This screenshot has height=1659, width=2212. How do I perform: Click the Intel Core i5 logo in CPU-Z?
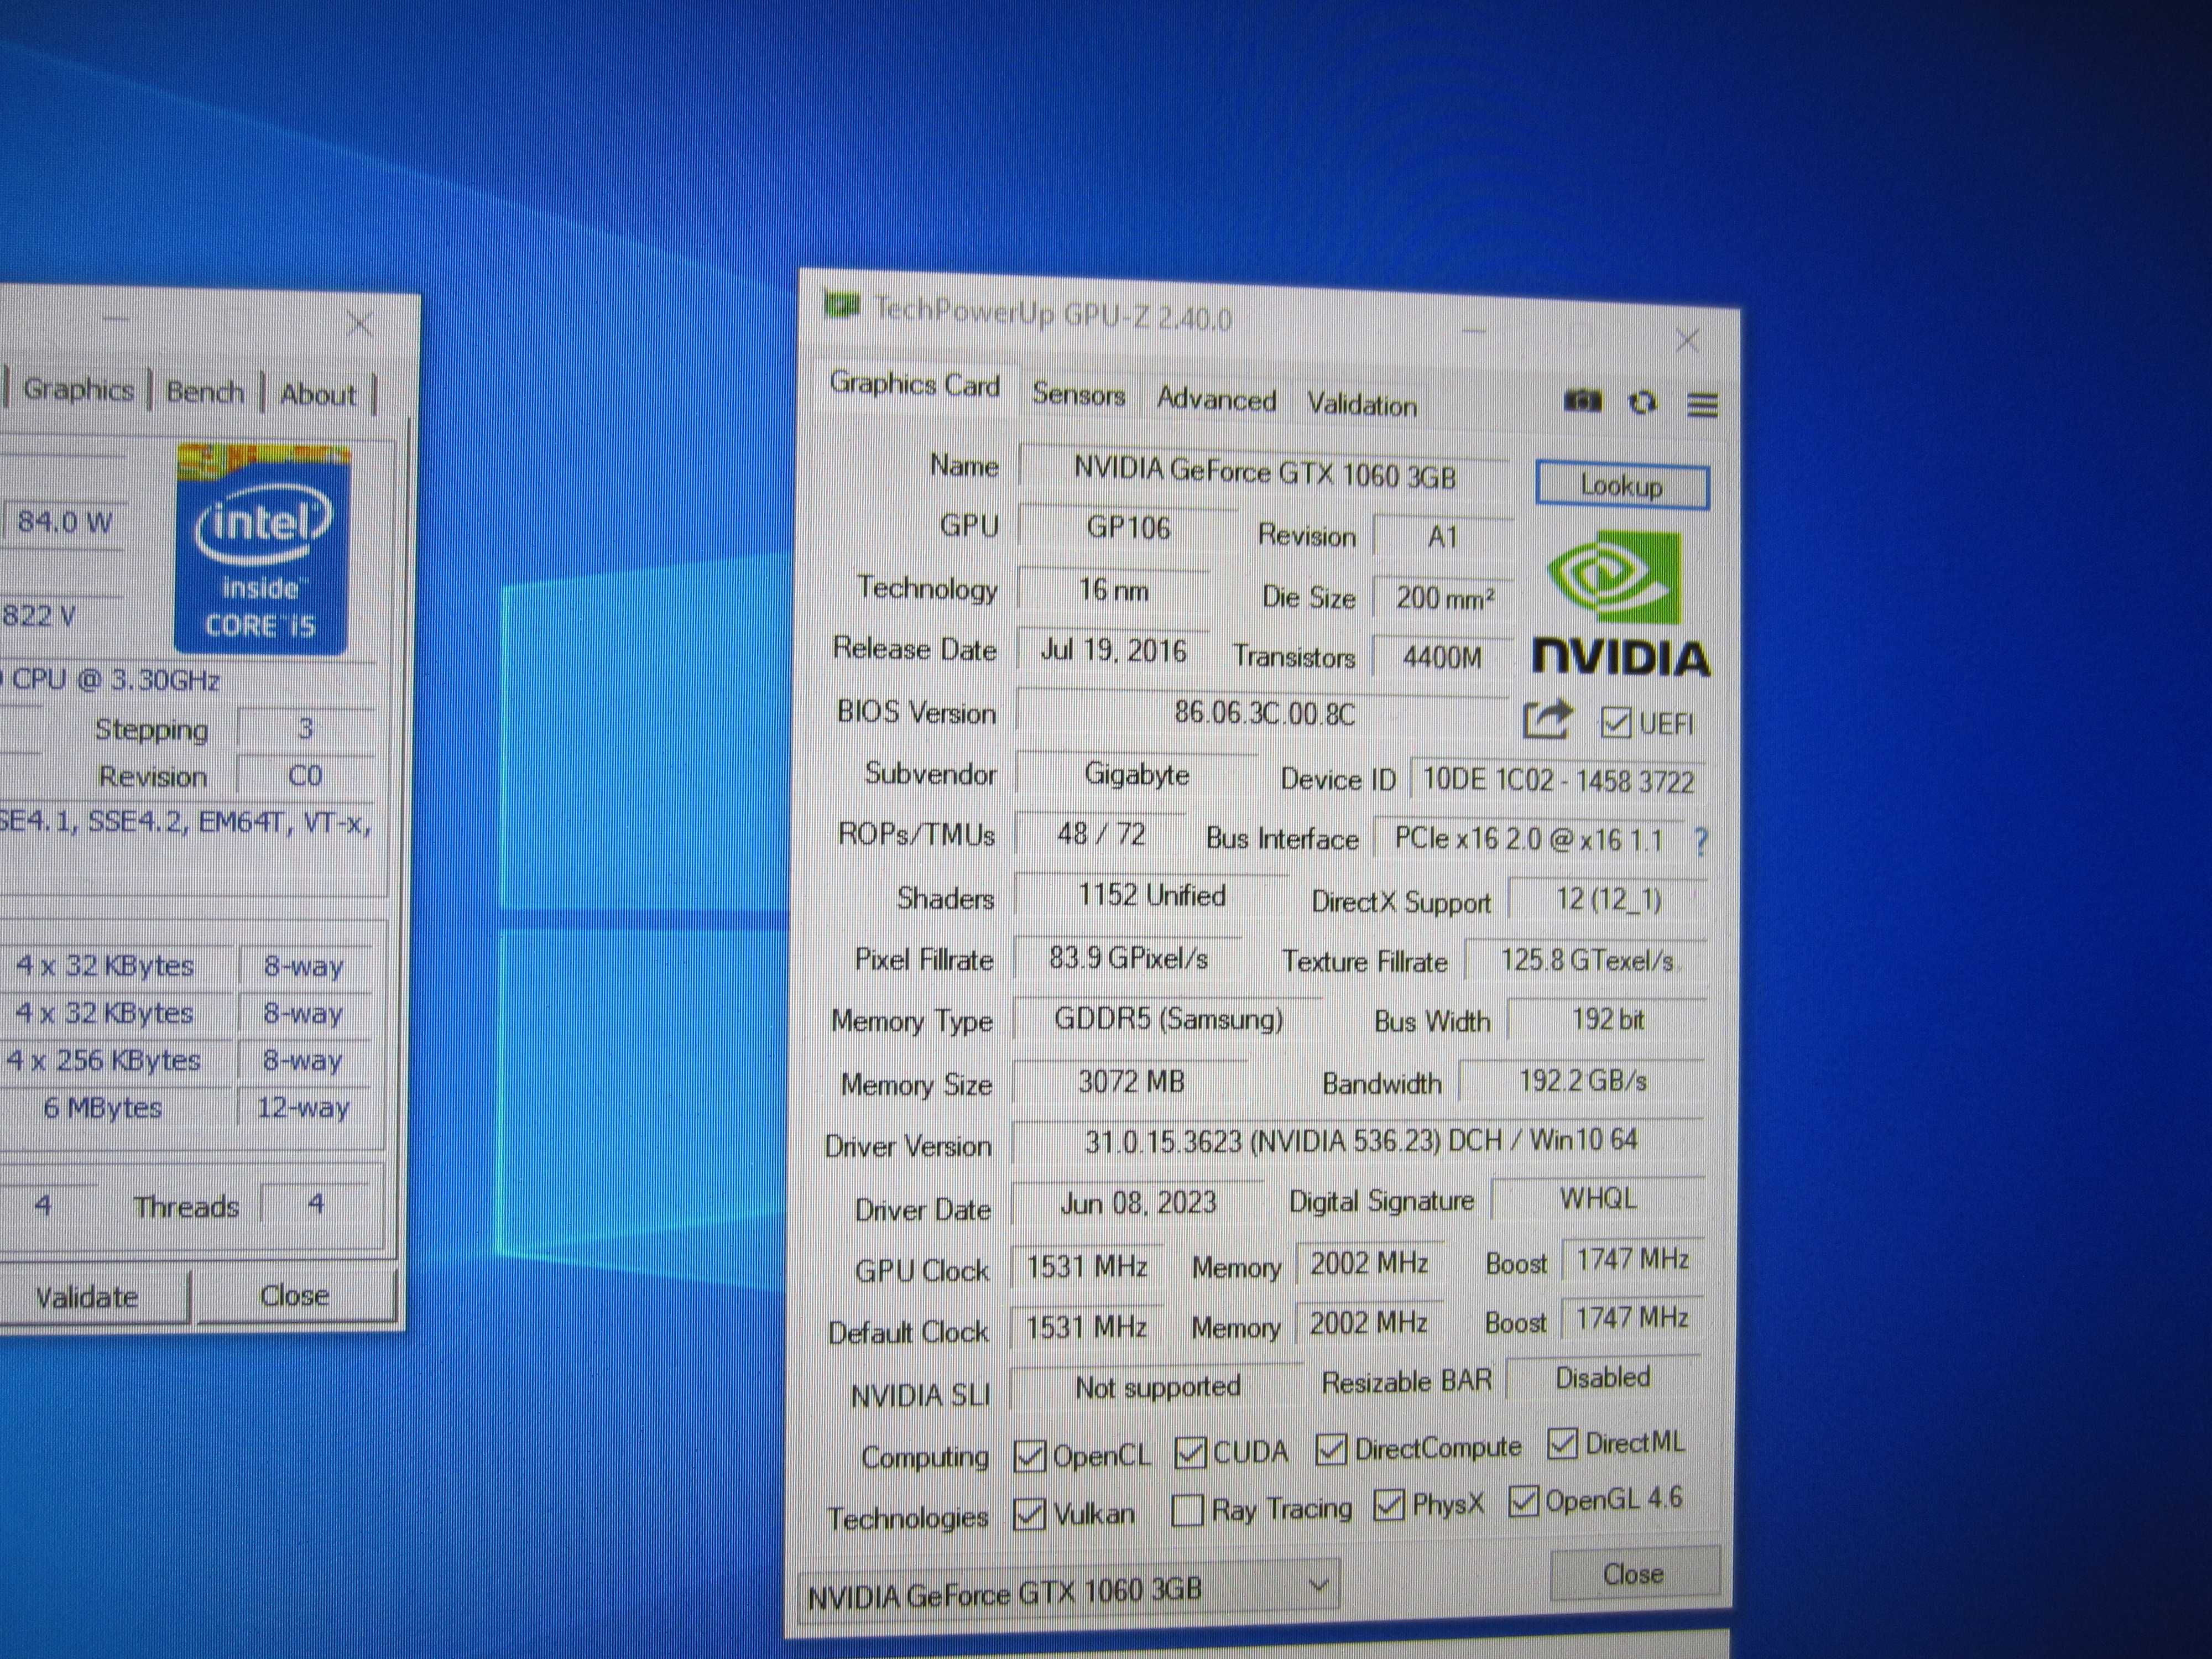[x=262, y=550]
